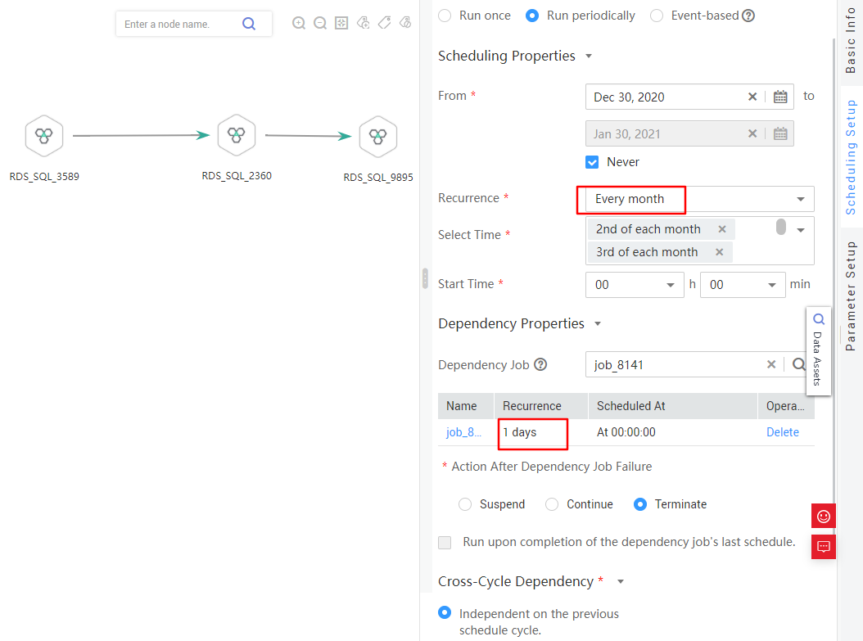
Task: Zoom out on the canvas
Action: (320, 23)
